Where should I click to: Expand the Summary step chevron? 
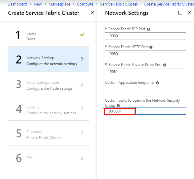[82, 133]
